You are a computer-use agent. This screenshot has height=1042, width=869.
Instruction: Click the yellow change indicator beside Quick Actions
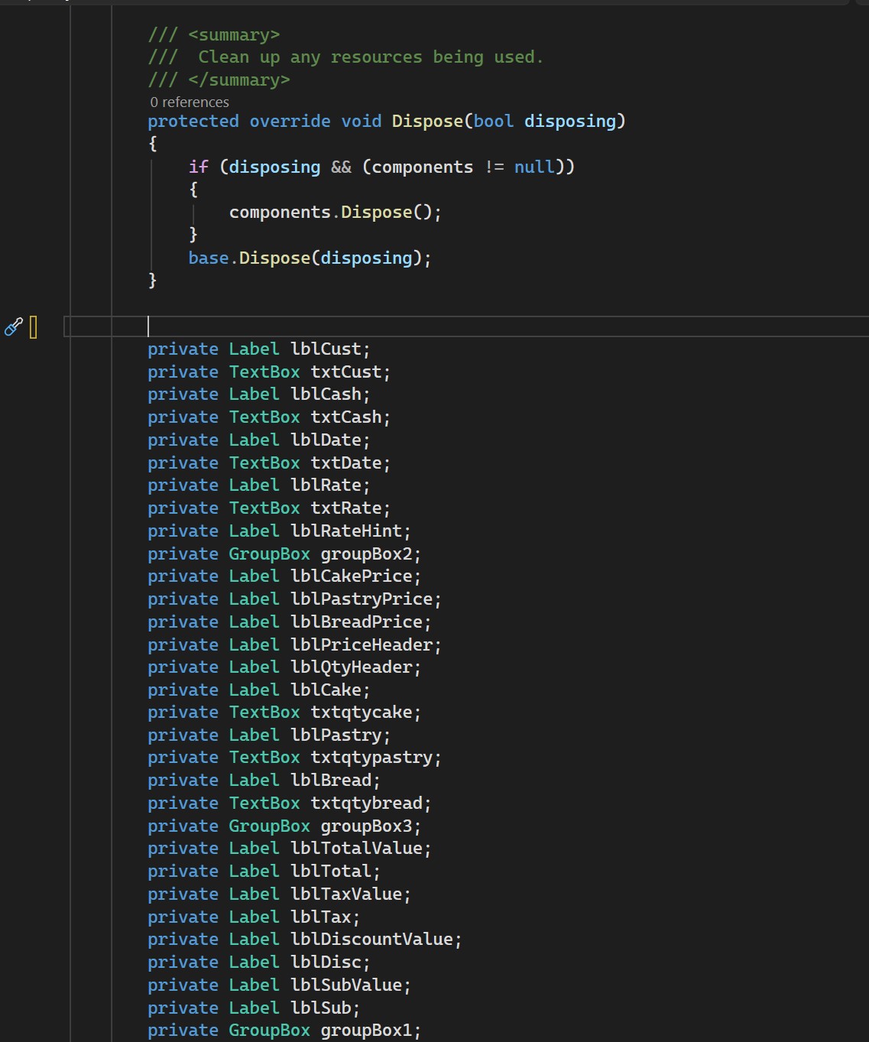34,326
